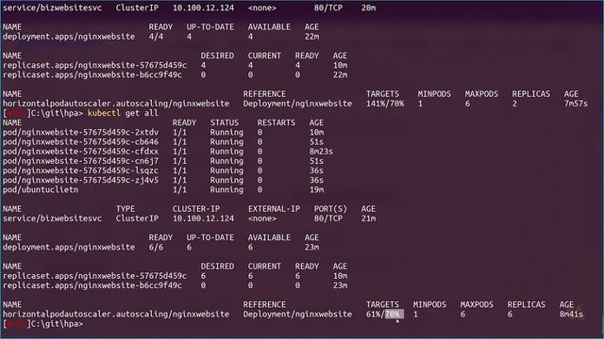
Task: Click the EXTERNAL-IP column header
Action: (x=274, y=209)
